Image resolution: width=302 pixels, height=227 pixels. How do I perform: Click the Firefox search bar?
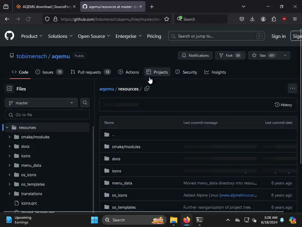pyautogui.click(x=201, y=19)
